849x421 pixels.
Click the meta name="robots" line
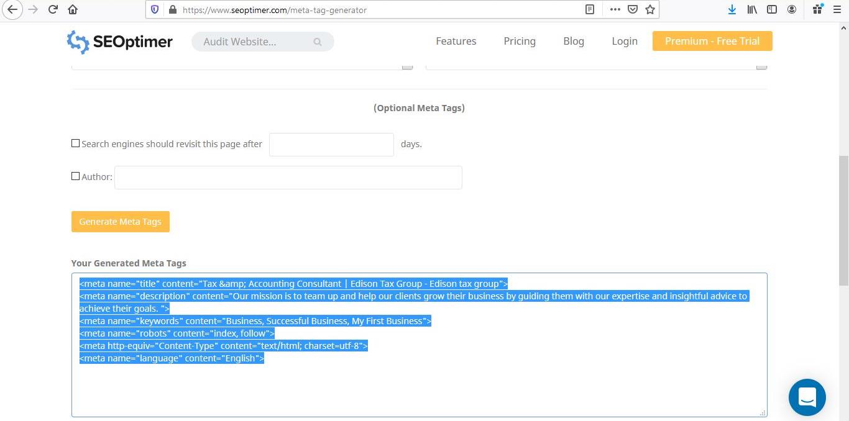coord(177,333)
